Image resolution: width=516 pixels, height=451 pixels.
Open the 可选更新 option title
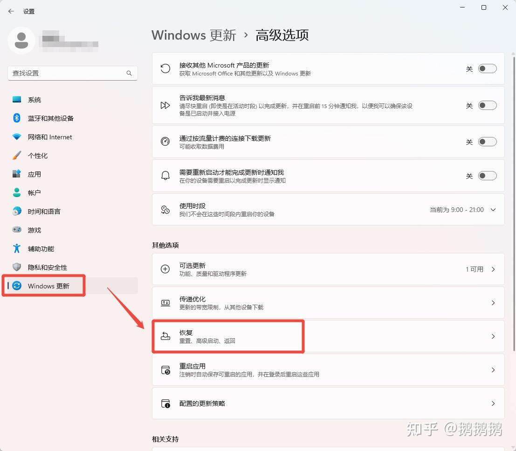(x=193, y=266)
